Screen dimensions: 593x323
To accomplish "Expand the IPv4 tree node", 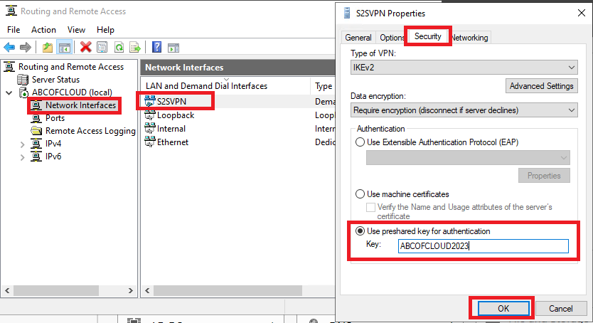I will coord(23,144).
